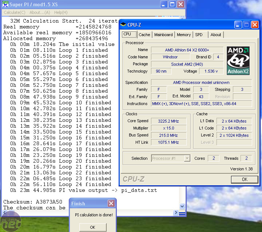Click the Level 2 cache 2 x 1024 KBytes value

coord(234,135)
